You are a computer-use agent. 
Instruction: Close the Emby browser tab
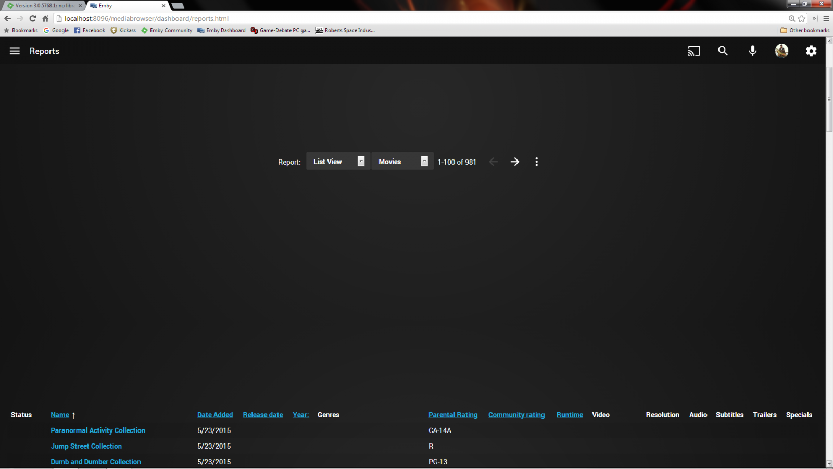pyautogui.click(x=163, y=6)
